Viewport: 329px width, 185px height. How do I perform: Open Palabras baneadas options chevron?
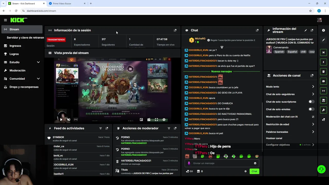click(313, 132)
